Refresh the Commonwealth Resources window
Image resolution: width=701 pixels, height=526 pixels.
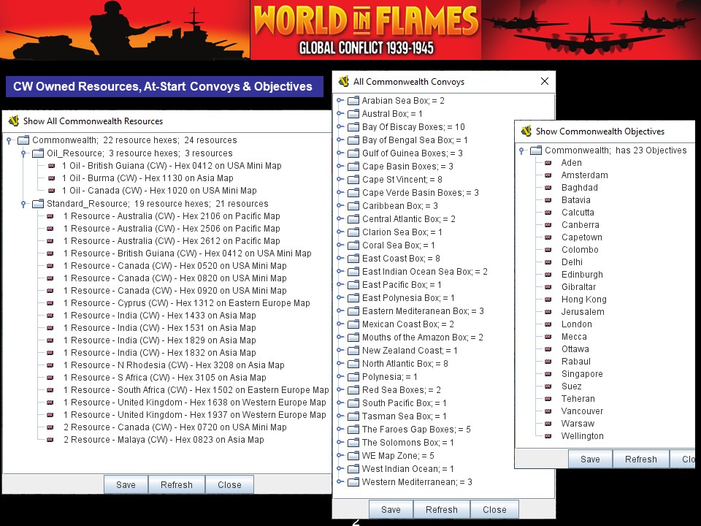pyautogui.click(x=177, y=485)
